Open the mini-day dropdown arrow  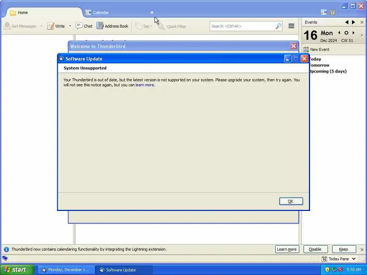tap(362, 35)
